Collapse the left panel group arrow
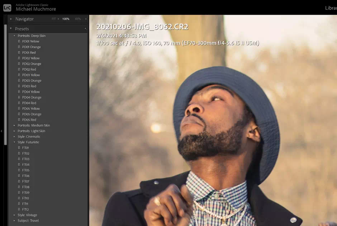 click(x=1, y=131)
